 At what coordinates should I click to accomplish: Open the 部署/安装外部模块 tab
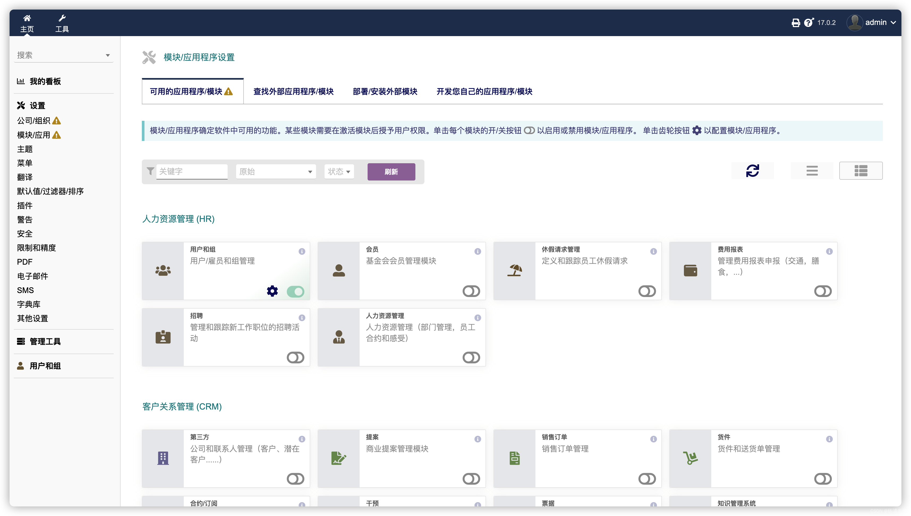tap(385, 91)
